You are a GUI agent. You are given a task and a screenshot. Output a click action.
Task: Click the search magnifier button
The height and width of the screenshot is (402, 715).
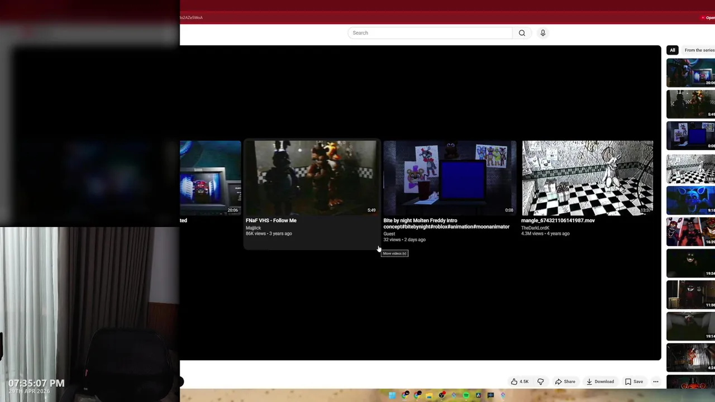tap(522, 33)
